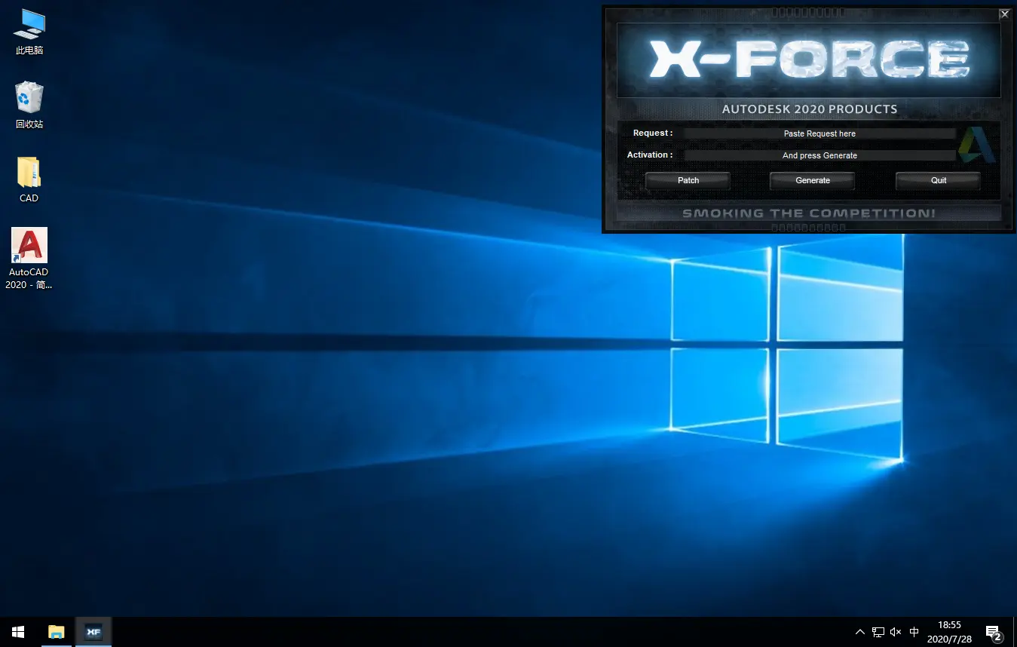Select the AutoCAD 2020 desktop shortcut

pyautogui.click(x=29, y=259)
